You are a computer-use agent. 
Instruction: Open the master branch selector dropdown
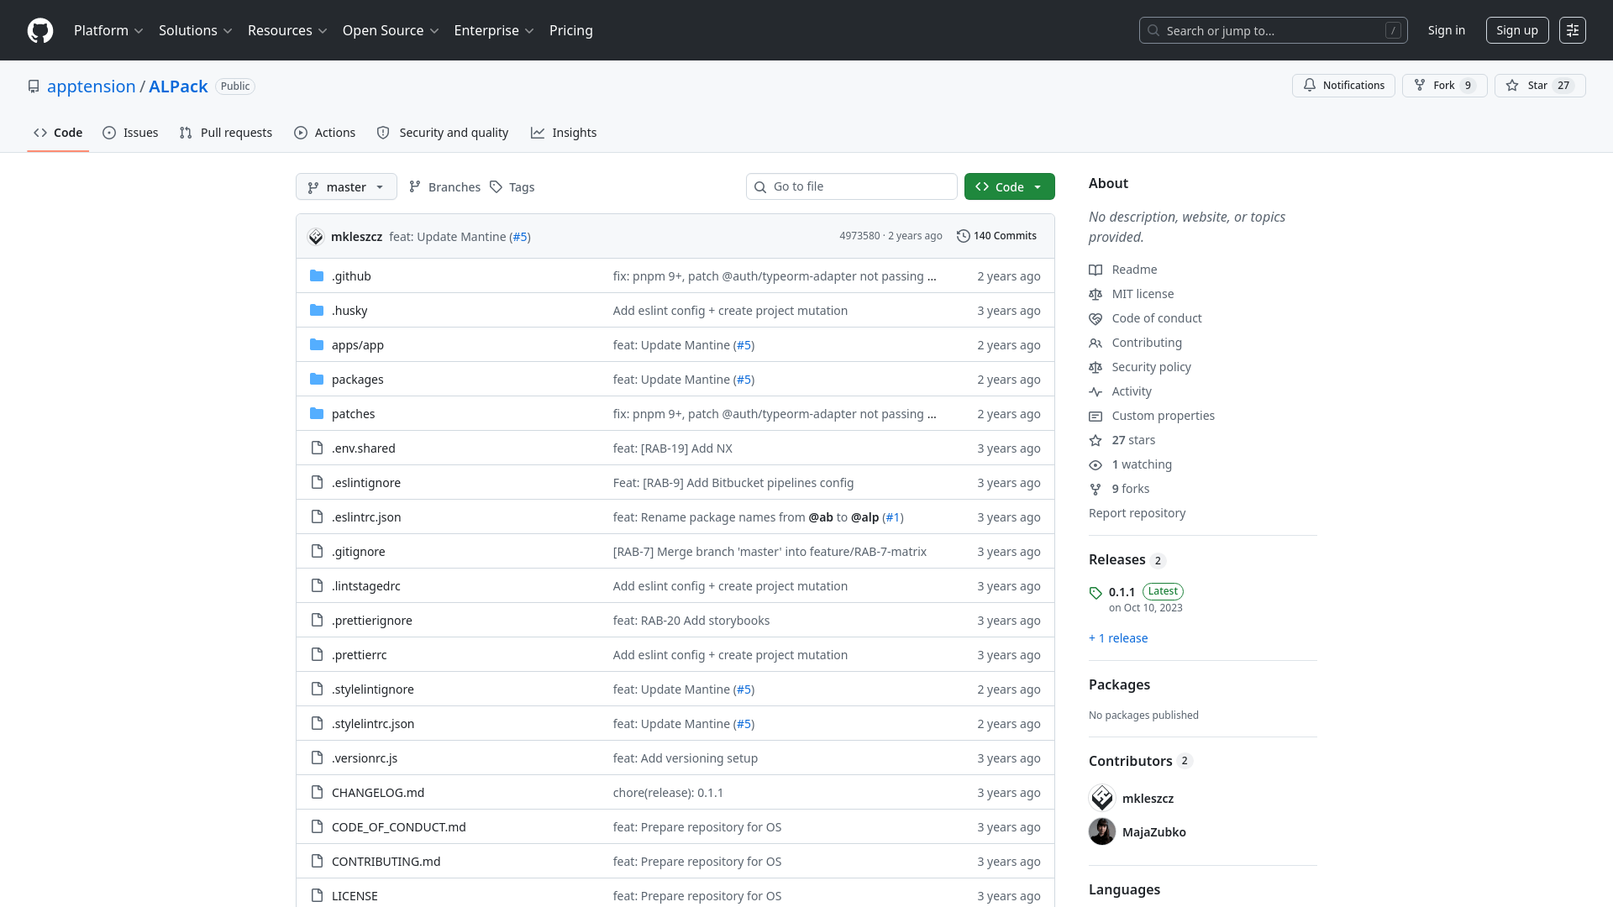[346, 186]
